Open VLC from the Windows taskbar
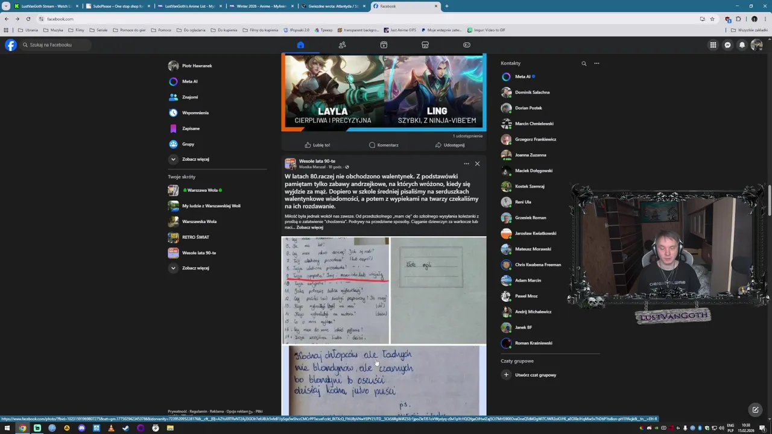This screenshot has height=434, width=772. [x=111, y=428]
